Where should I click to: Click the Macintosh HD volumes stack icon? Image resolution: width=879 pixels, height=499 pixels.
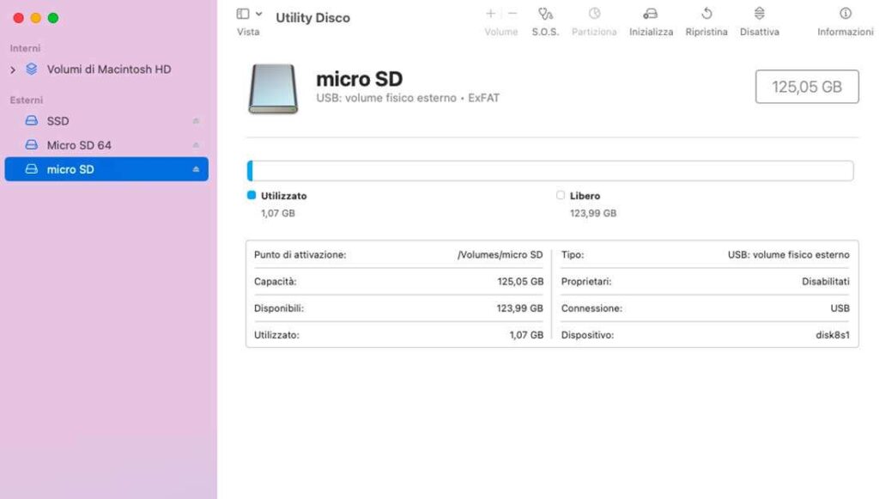[32, 69]
